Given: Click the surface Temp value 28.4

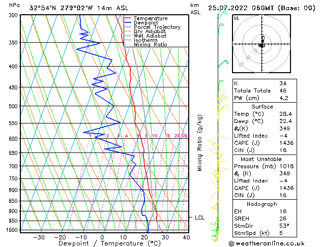Looking at the screenshot, I should point(286,114).
